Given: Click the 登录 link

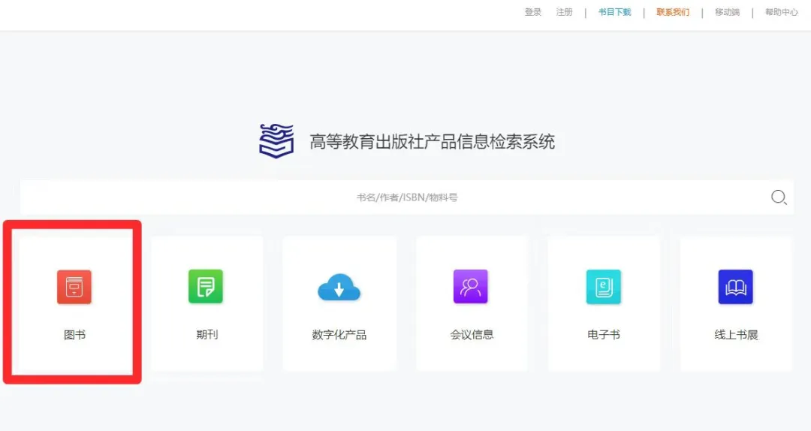Looking at the screenshot, I should (x=532, y=12).
